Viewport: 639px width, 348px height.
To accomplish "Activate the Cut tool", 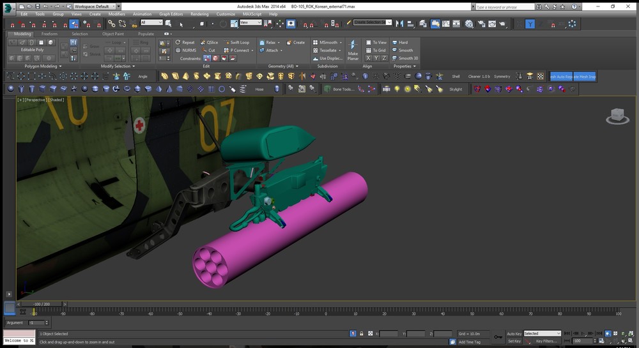I will (x=208, y=50).
